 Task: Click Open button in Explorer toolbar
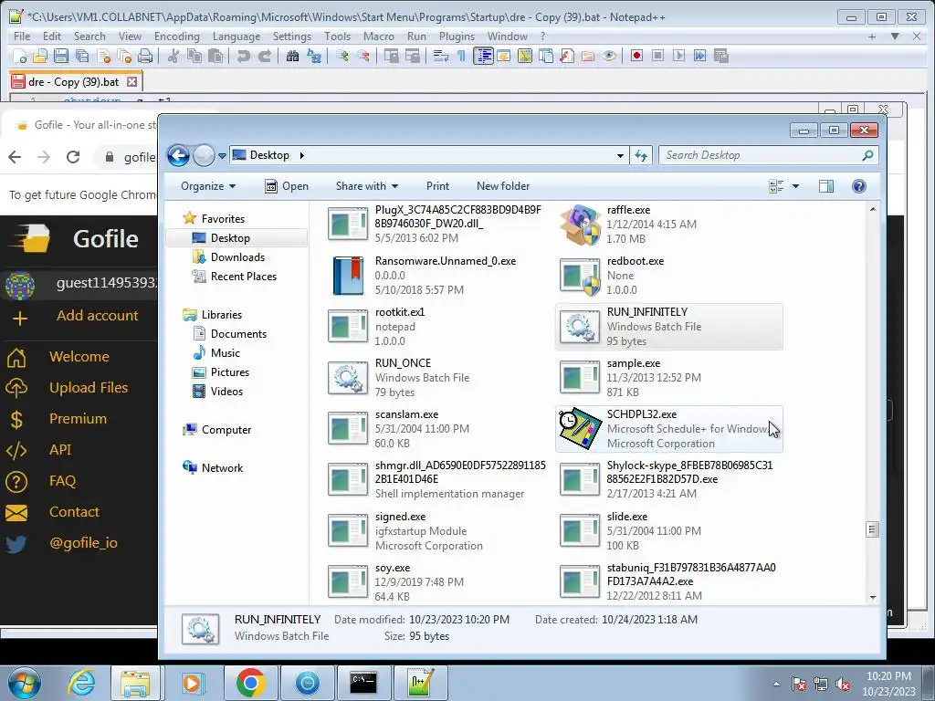(x=287, y=186)
